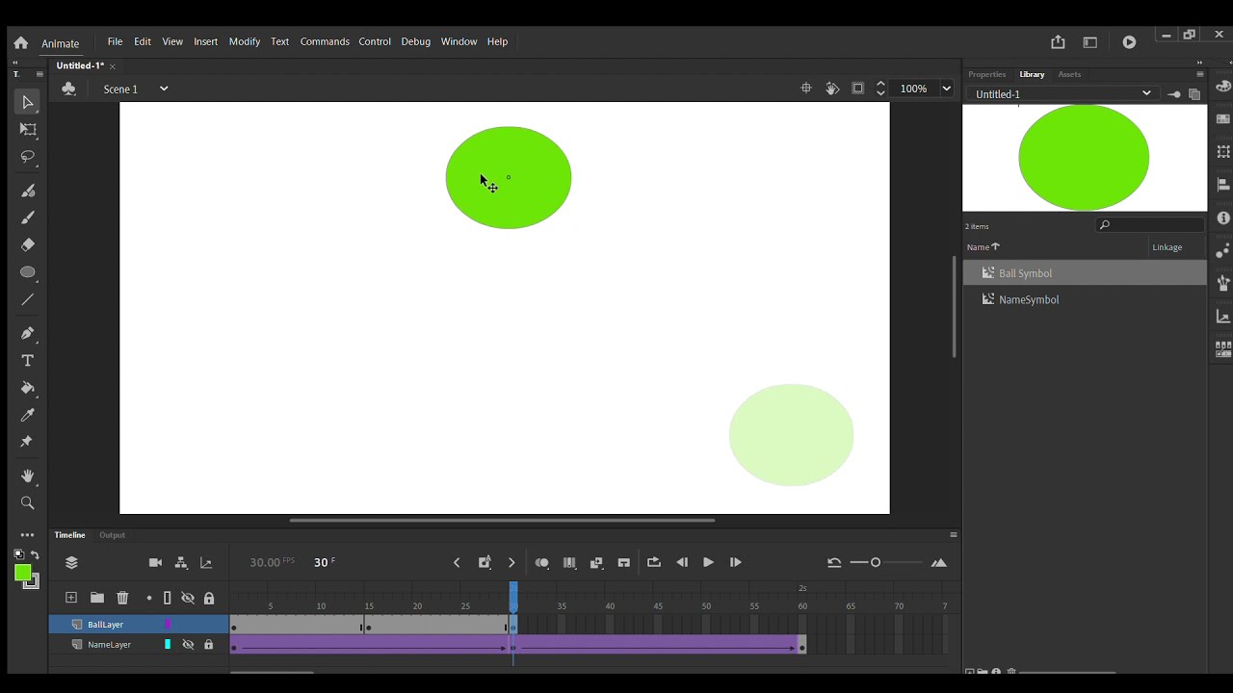The width and height of the screenshot is (1233, 693).
Task: Open the Scene 1 dropdown
Action: click(164, 89)
